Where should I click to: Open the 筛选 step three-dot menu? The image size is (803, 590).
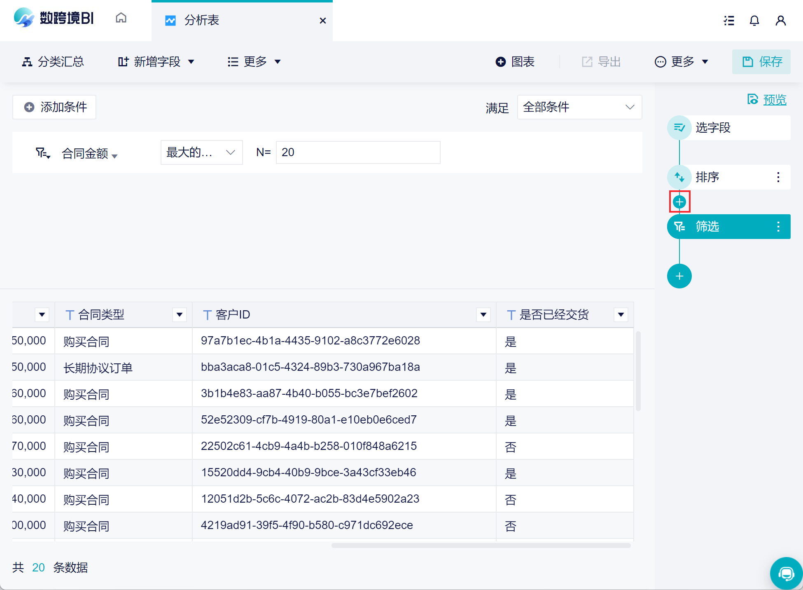point(778,227)
